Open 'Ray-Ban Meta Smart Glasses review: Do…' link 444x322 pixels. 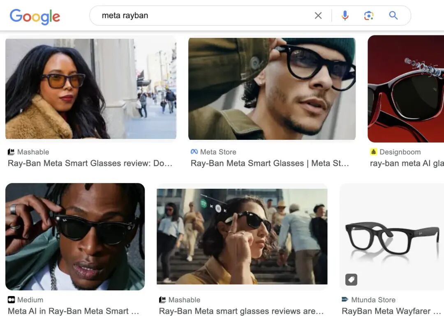(x=90, y=163)
